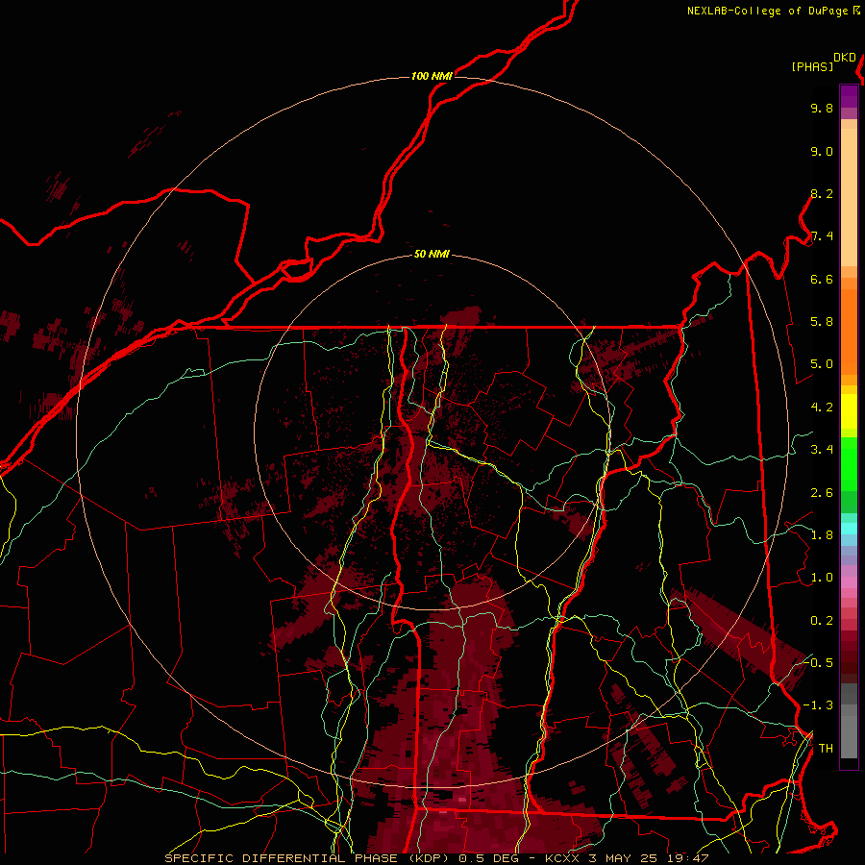Select the 8.2 value on the color scale
Viewport: 865px width, 865px height.
click(x=822, y=193)
